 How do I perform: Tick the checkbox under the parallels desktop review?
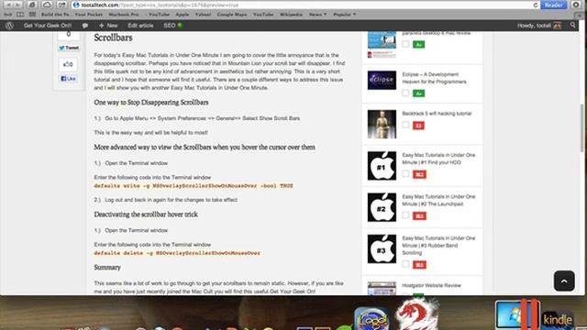coord(405,44)
